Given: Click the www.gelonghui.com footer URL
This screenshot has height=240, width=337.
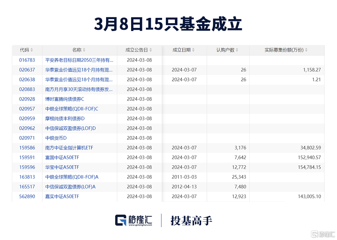Looking at the screenshot, I should click(140, 225).
